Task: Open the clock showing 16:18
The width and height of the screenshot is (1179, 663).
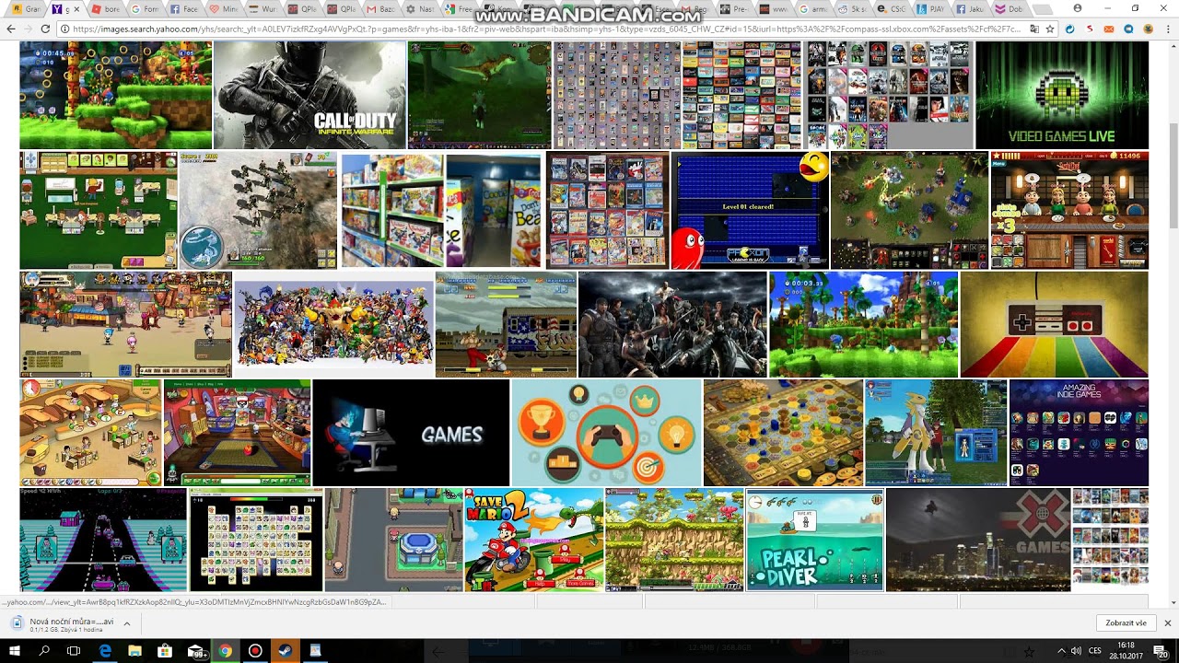Action: tap(1126, 651)
